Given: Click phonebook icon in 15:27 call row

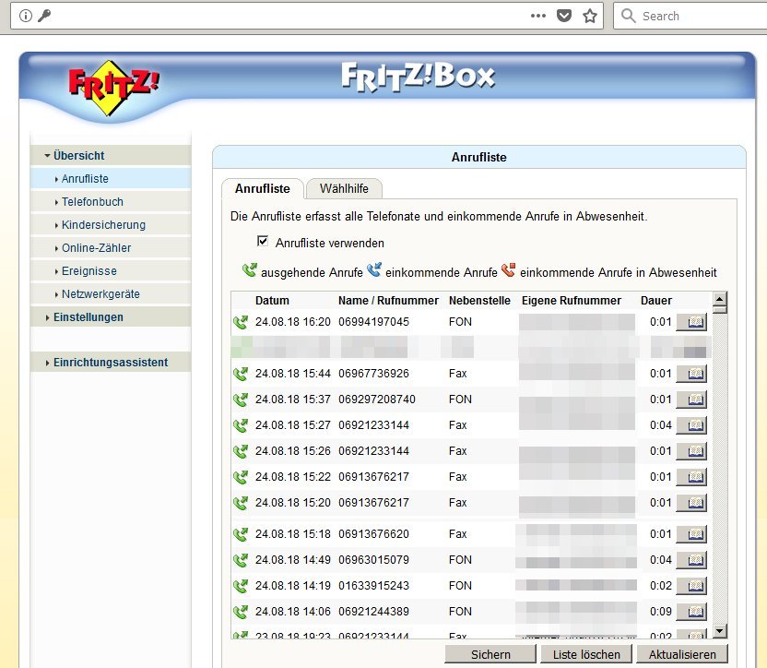Looking at the screenshot, I should pos(691,425).
